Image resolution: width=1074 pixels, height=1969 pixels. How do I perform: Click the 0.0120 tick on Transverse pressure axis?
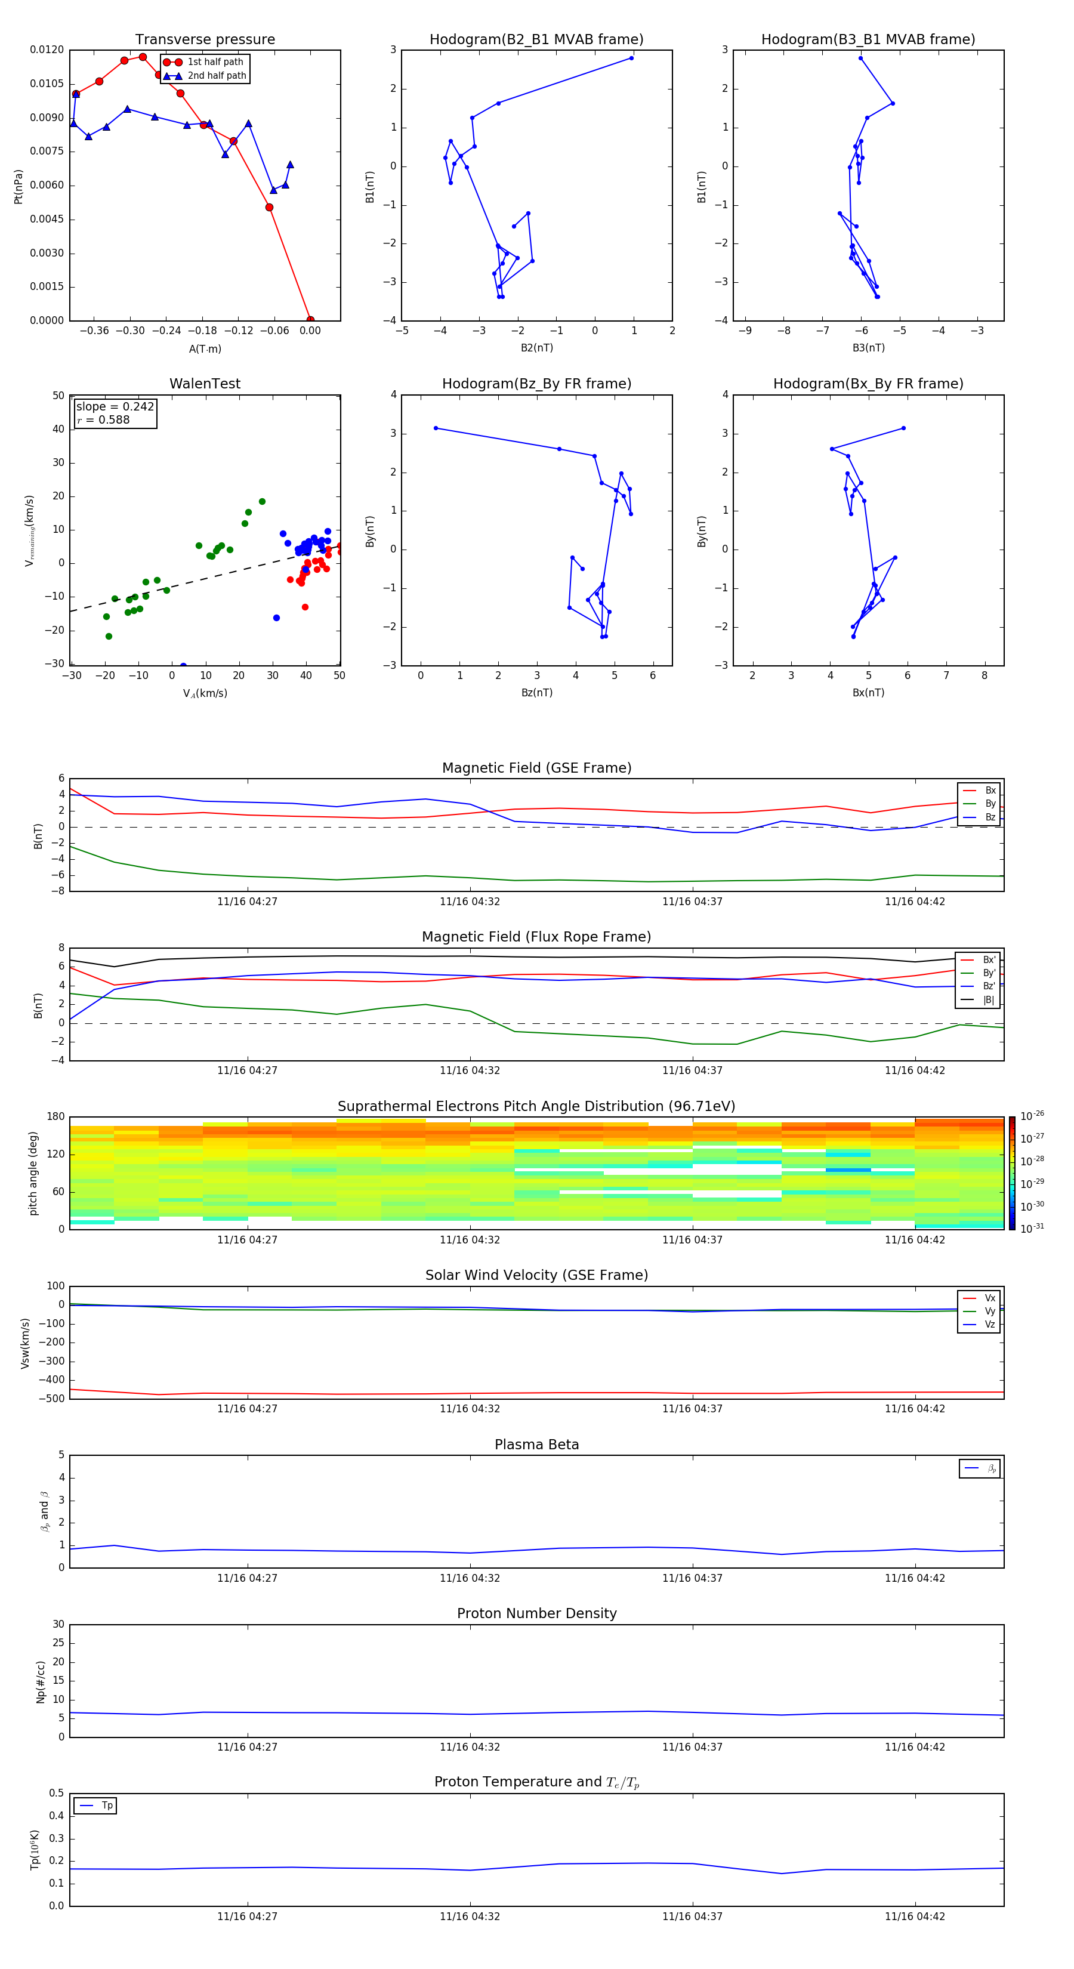click(47, 50)
